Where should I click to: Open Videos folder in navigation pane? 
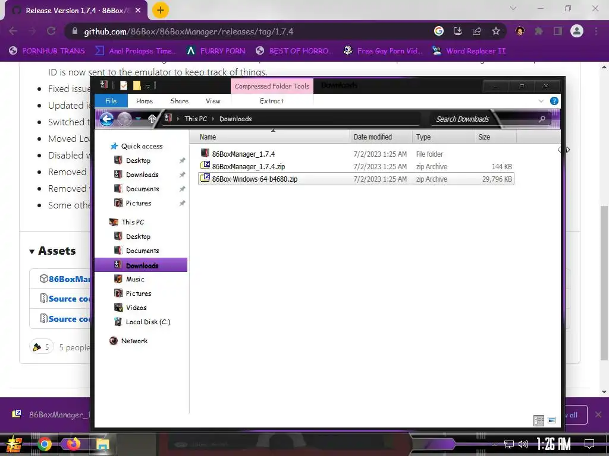136,308
